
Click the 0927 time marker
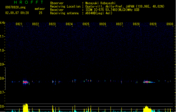(119, 24)
